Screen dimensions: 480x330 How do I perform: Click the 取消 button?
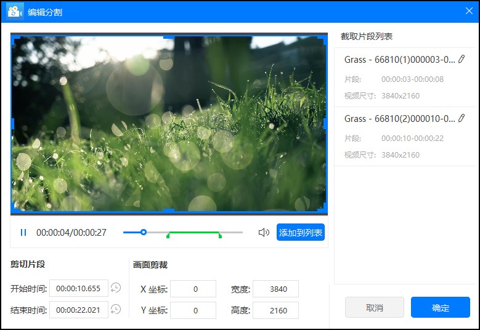point(375,307)
